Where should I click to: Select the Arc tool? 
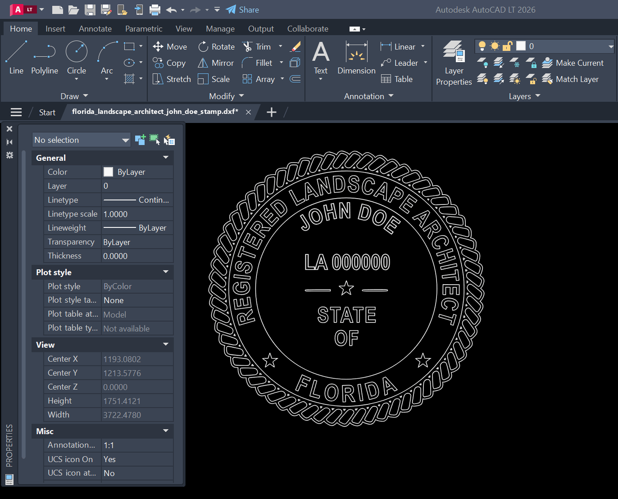[107, 58]
